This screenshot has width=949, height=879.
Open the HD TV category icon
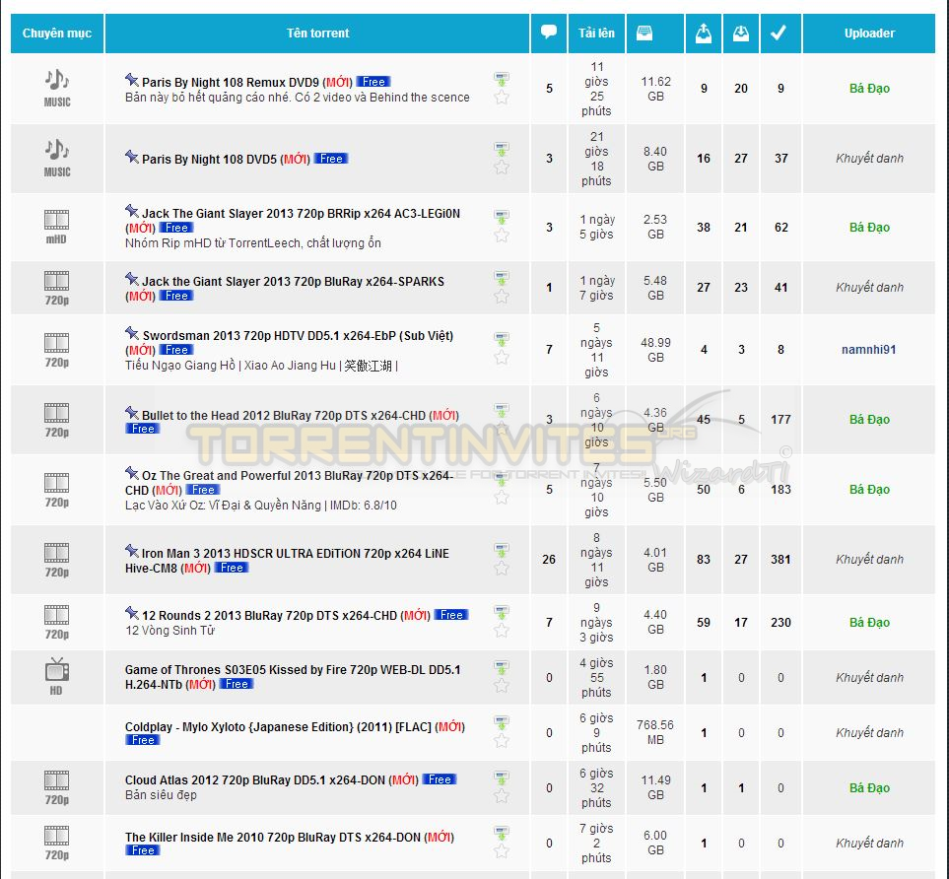[56, 677]
